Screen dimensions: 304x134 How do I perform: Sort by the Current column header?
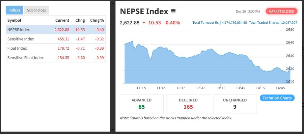click(62, 20)
